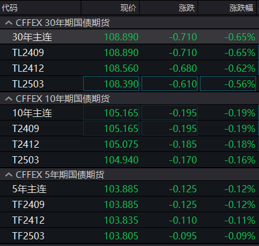Collapse the CFFEX 30年期国债期货 group

click(8, 23)
